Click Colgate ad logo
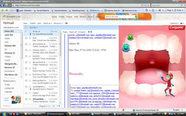The image size is (186, 116). coord(177,28)
